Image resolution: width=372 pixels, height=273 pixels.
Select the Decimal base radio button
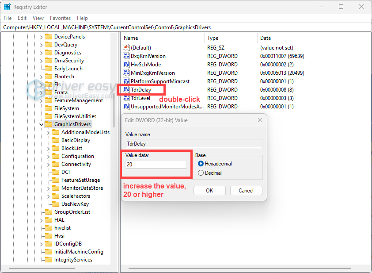pos(201,173)
